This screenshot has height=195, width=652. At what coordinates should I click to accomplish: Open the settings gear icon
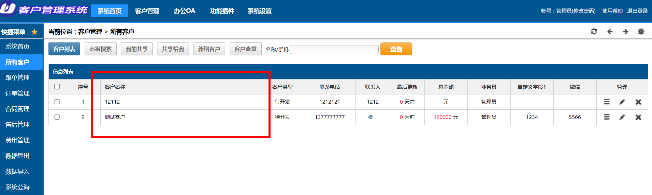641,32
